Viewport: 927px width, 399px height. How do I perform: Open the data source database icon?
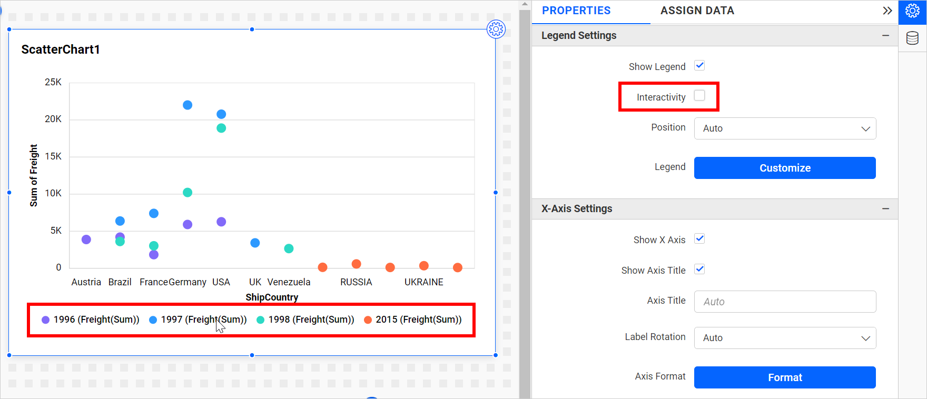912,38
